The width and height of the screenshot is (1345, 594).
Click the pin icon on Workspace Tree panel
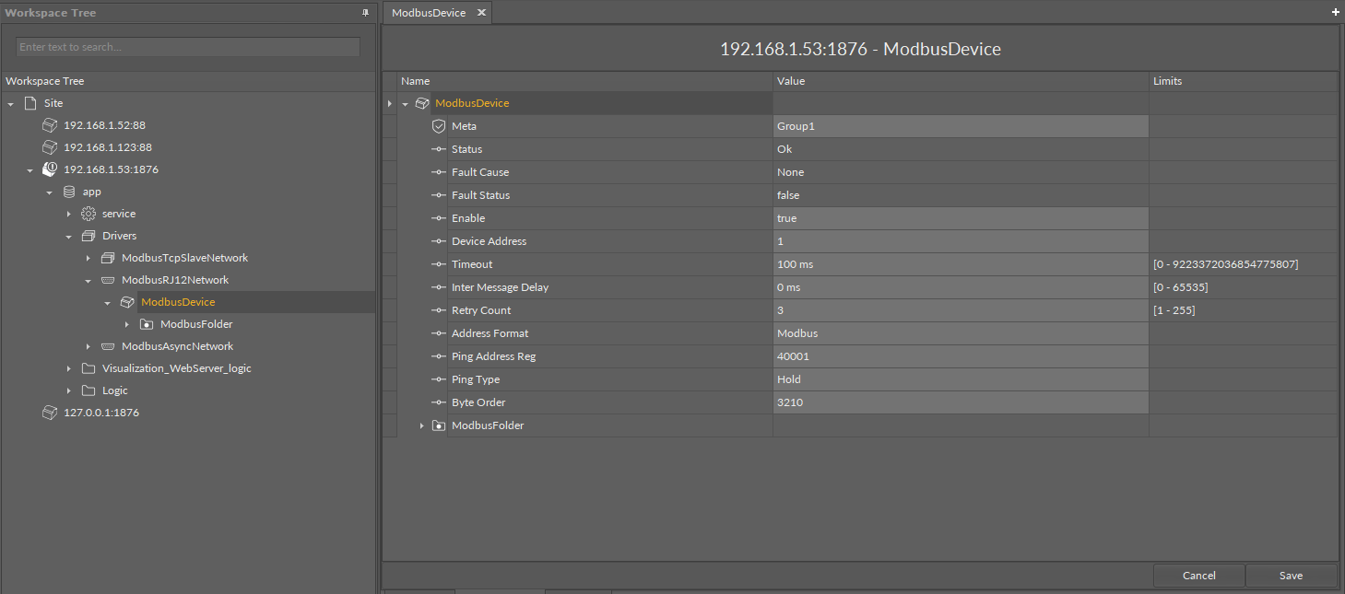pos(365,13)
